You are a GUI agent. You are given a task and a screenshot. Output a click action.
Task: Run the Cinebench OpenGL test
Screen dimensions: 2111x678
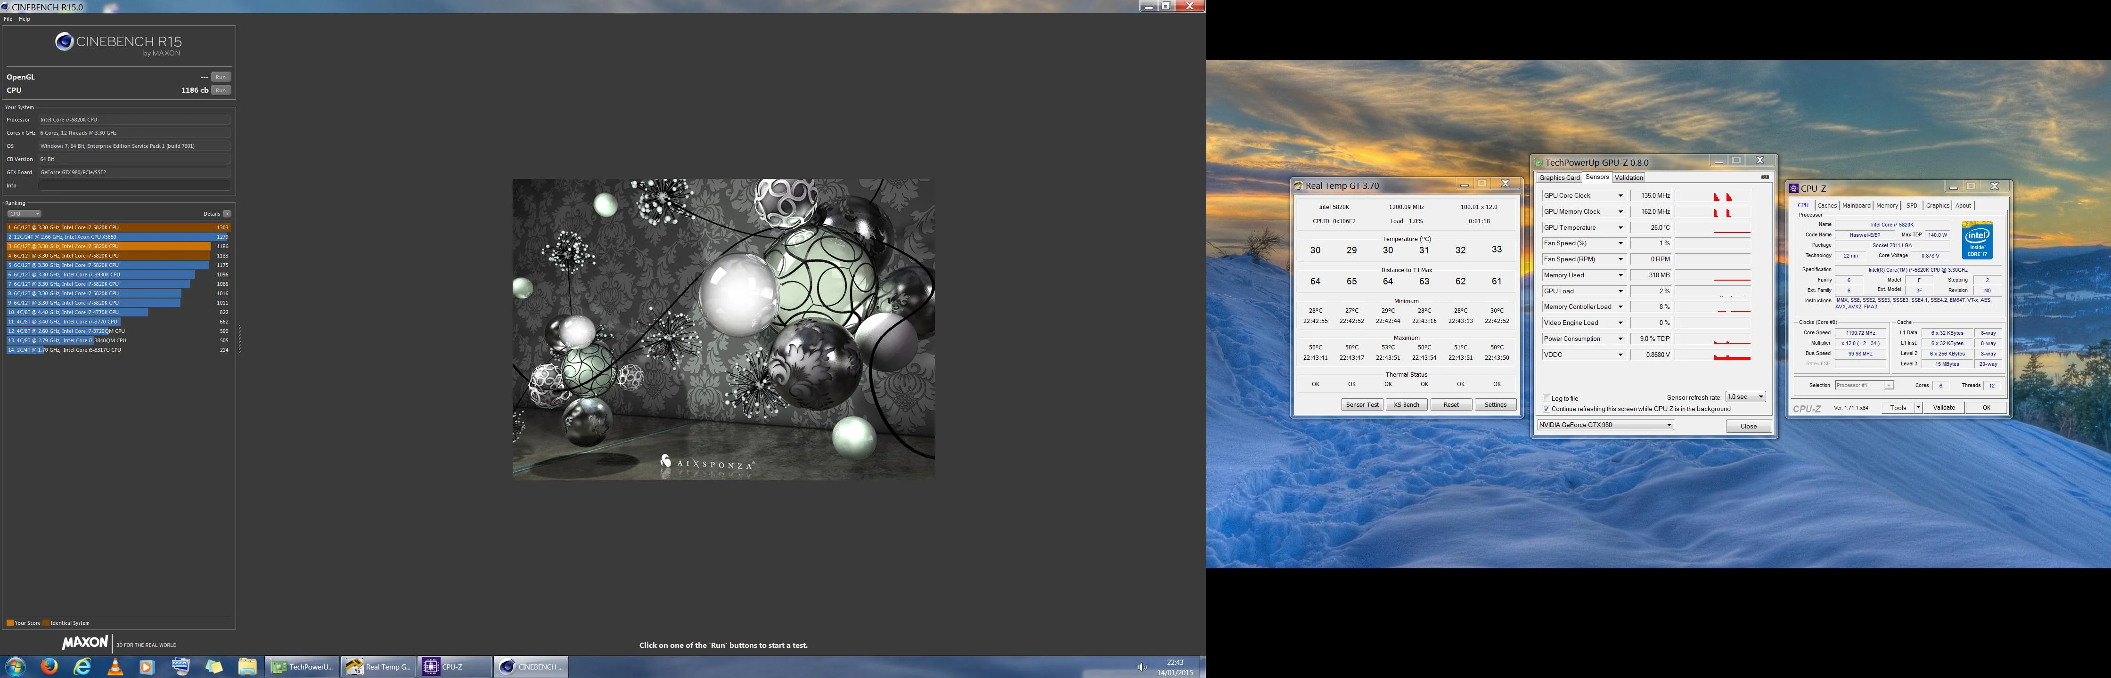coord(221,77)
